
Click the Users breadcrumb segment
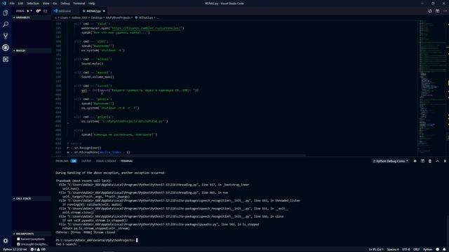(x=65, y=17)
